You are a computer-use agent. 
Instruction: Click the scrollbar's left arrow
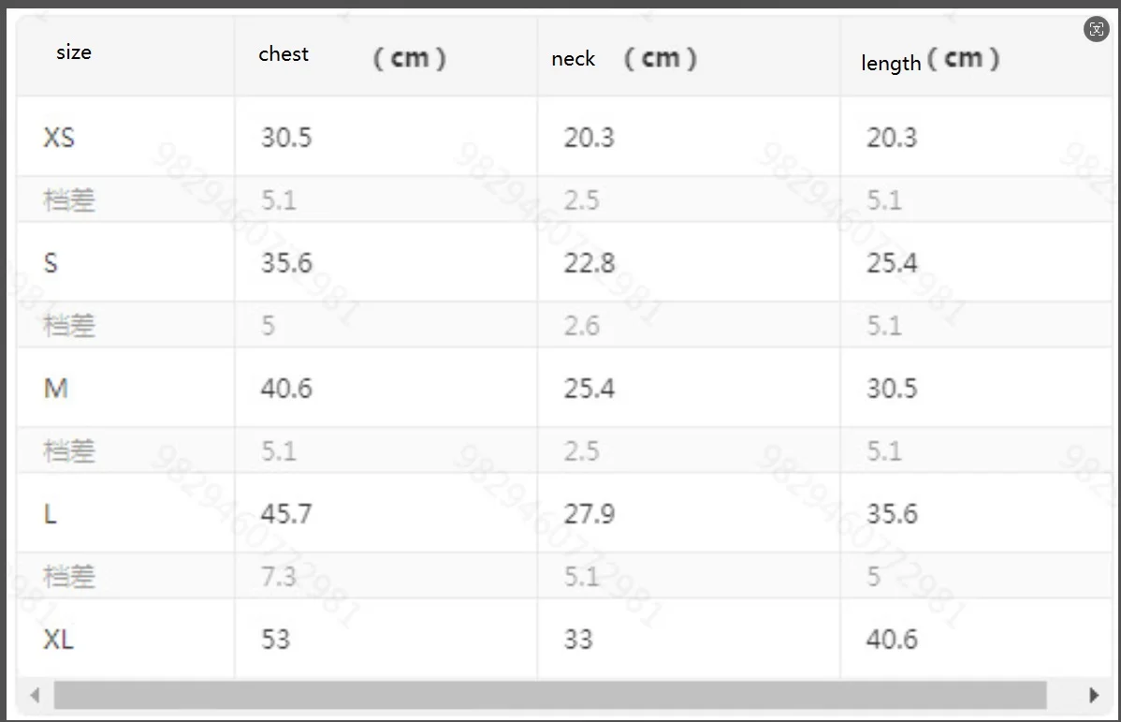click(x=36, y=696)
